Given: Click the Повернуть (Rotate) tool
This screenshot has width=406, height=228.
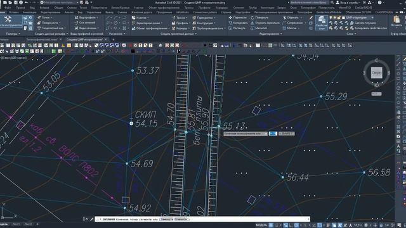Looking at the screenshot, I should tap(259, 18).
